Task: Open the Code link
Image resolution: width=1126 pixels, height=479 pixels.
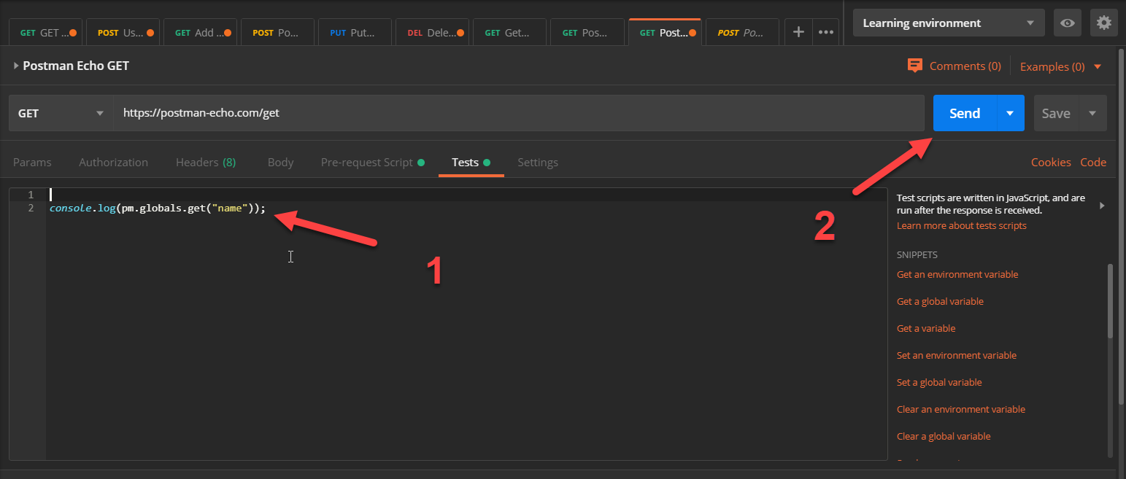Action: [1093, 163]
